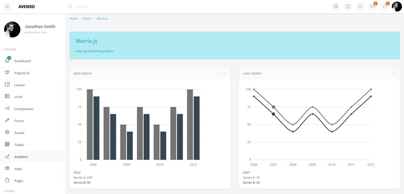Expand the Maps submenu arrow
This screenshot has width=404, height=194.
[x=59, y=168]
